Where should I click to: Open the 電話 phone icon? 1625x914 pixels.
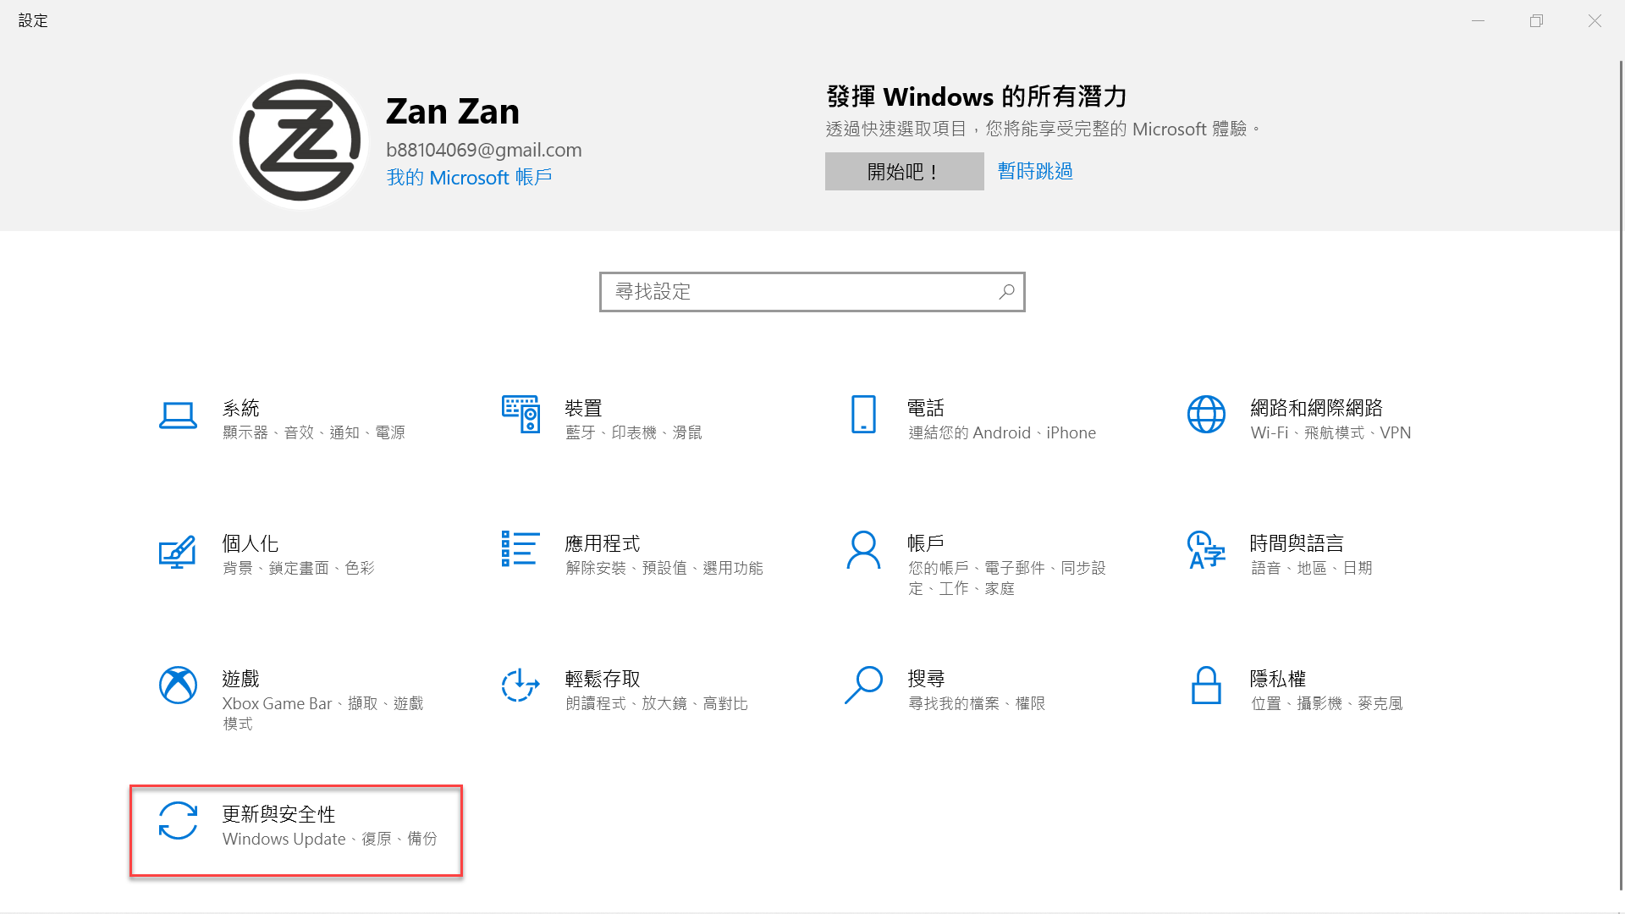[x=863, y=414]
